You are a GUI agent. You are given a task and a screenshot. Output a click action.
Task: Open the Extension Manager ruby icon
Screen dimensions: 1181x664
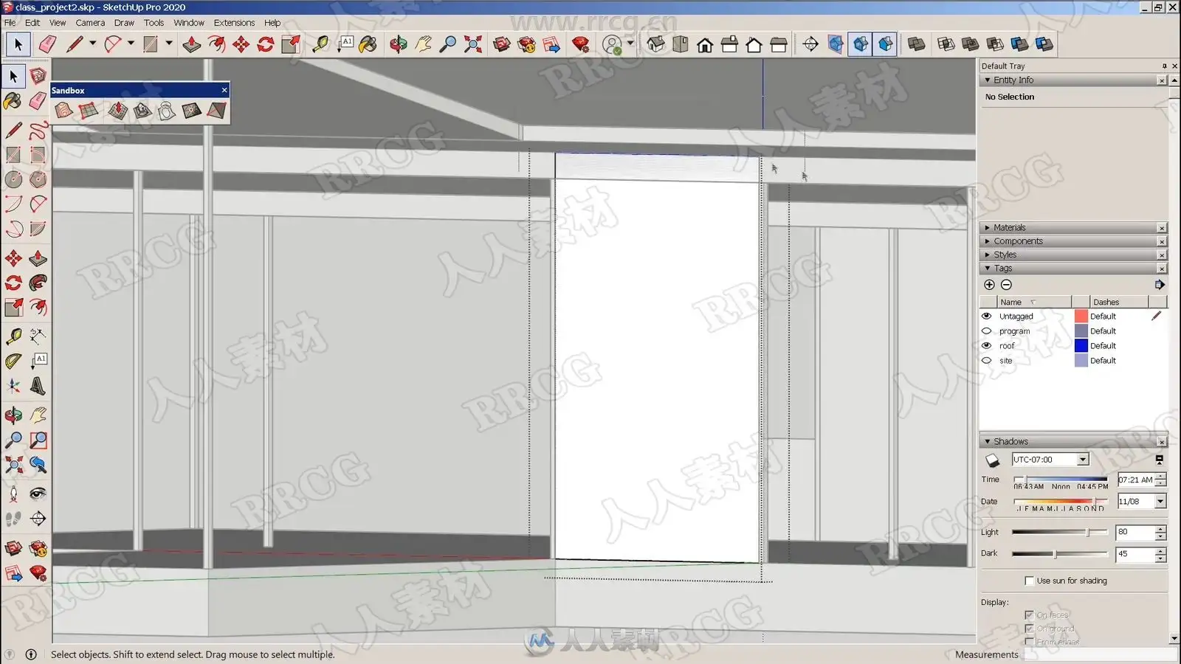[x=581, y=44]
